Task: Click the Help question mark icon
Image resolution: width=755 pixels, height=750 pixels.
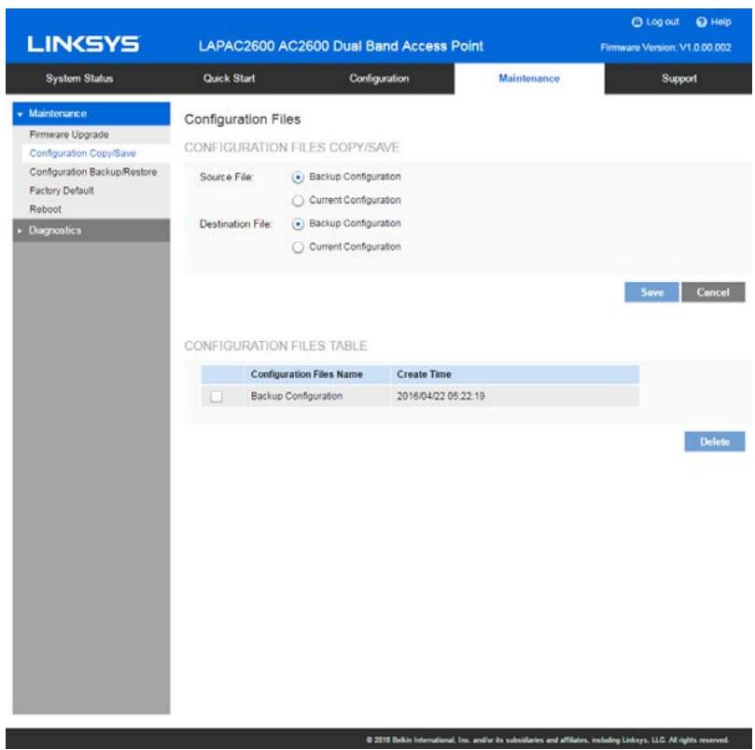Action: pyautogui.click(x=701, y=22)
